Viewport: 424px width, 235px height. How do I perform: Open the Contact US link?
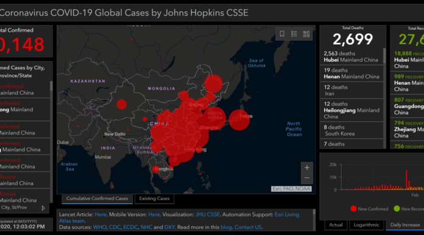point(248,227)
